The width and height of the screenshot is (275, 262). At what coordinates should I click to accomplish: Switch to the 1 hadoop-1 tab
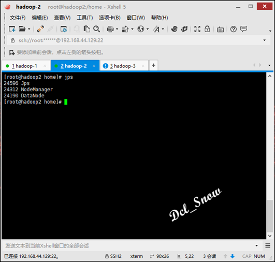click(26, 66)
